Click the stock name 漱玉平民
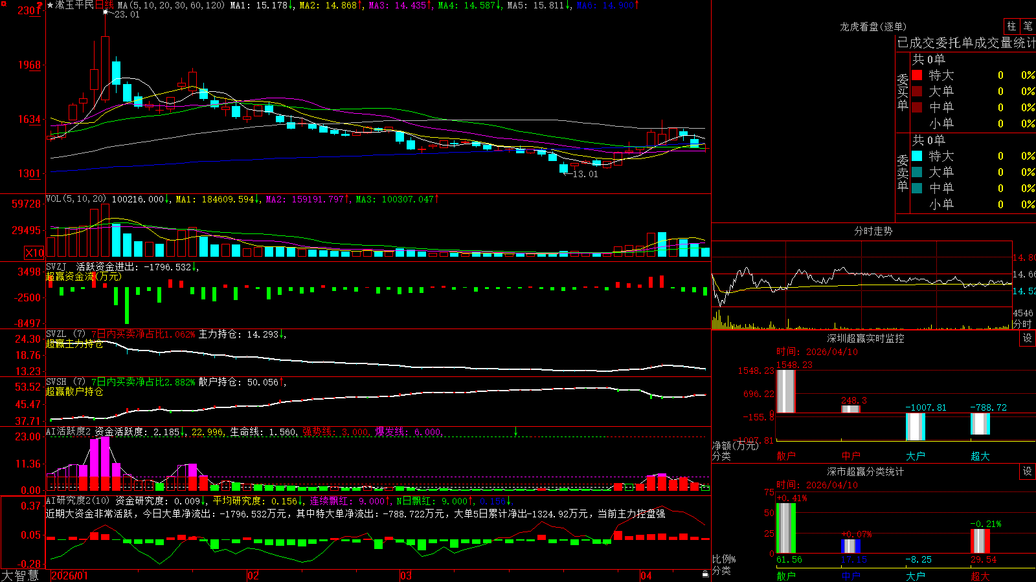Viewport: 1036px width, 582px height. [x=74, y=5]
